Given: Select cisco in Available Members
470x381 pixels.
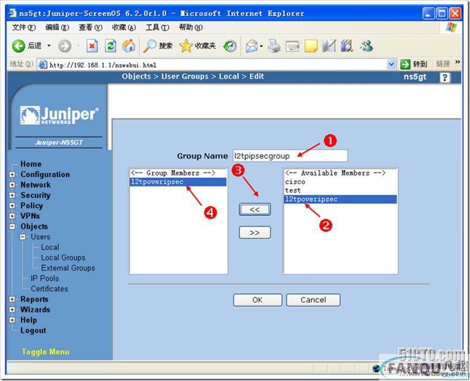Looking at the screenshot, I should 340,182.
